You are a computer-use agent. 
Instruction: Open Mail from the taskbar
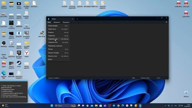(92, 106)
